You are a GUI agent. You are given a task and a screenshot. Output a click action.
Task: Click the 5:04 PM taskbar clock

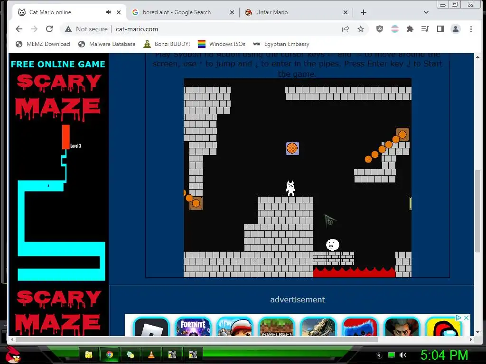[444, 355]
